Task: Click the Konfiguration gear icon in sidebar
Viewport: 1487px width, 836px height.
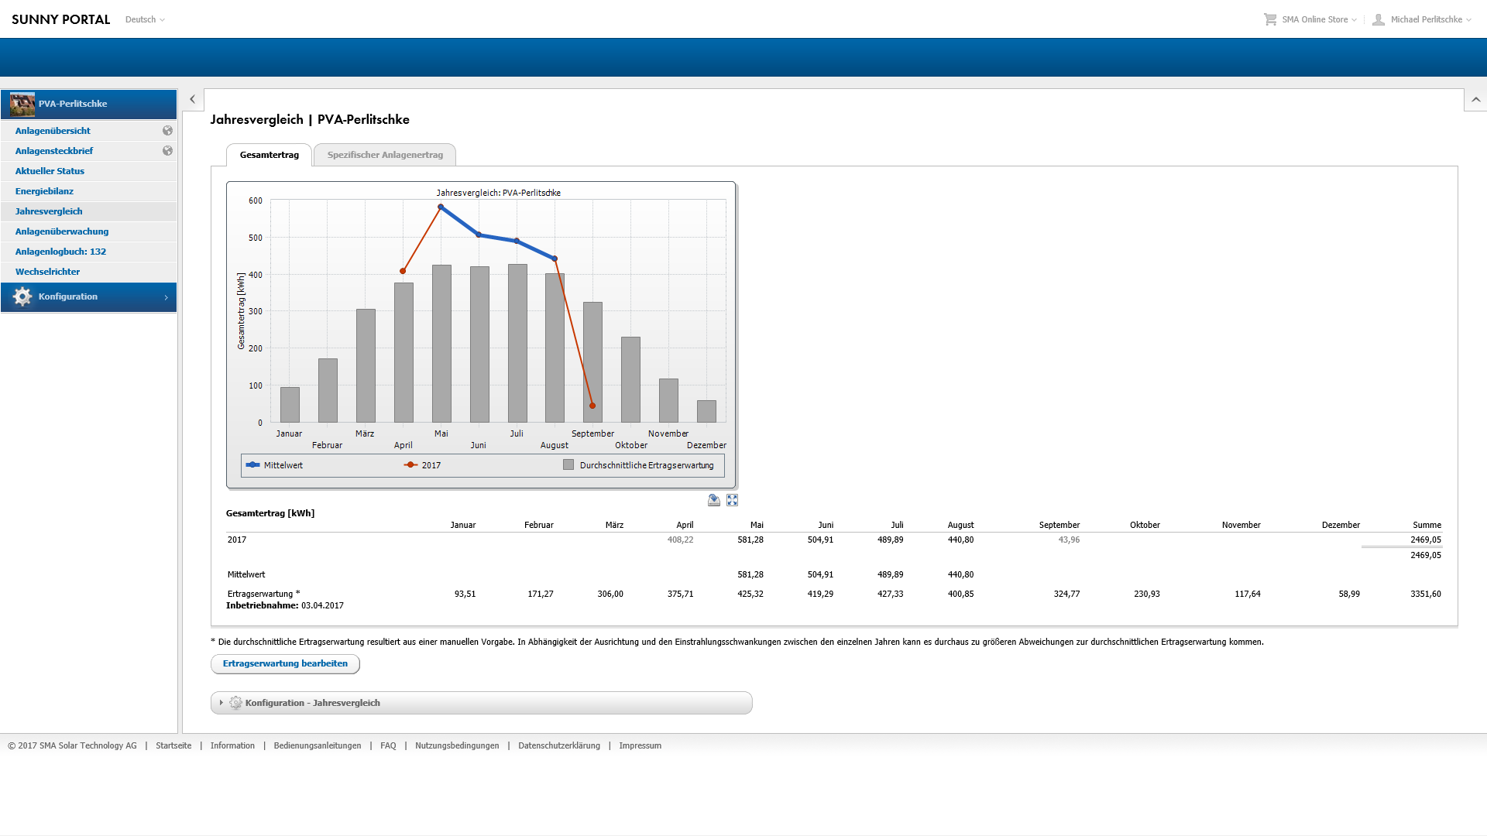Action: pos(22,296)
